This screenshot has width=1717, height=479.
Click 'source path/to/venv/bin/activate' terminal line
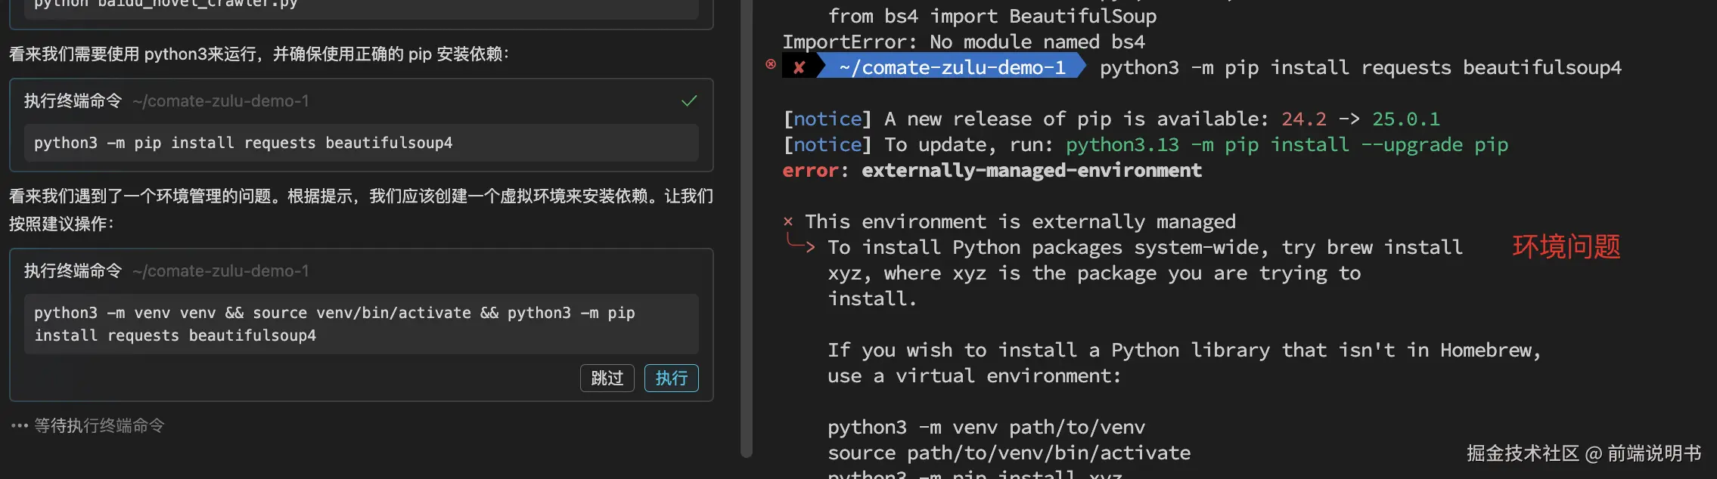click(1009, 453)
